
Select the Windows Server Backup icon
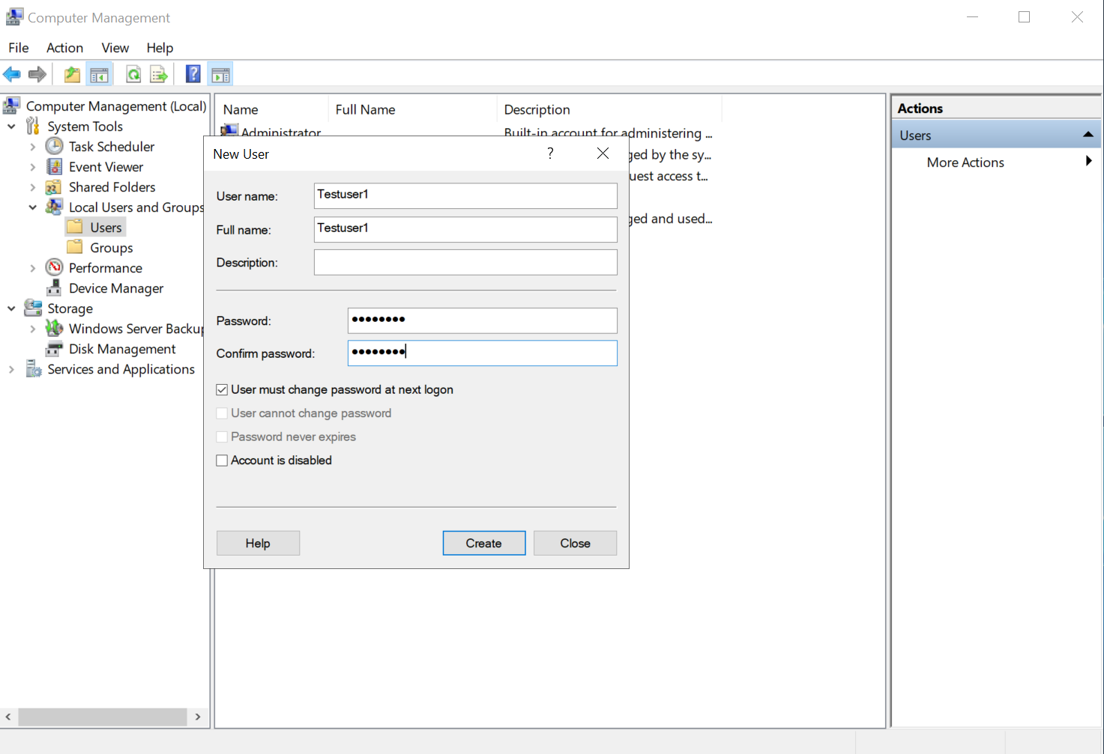pos(54,328)
